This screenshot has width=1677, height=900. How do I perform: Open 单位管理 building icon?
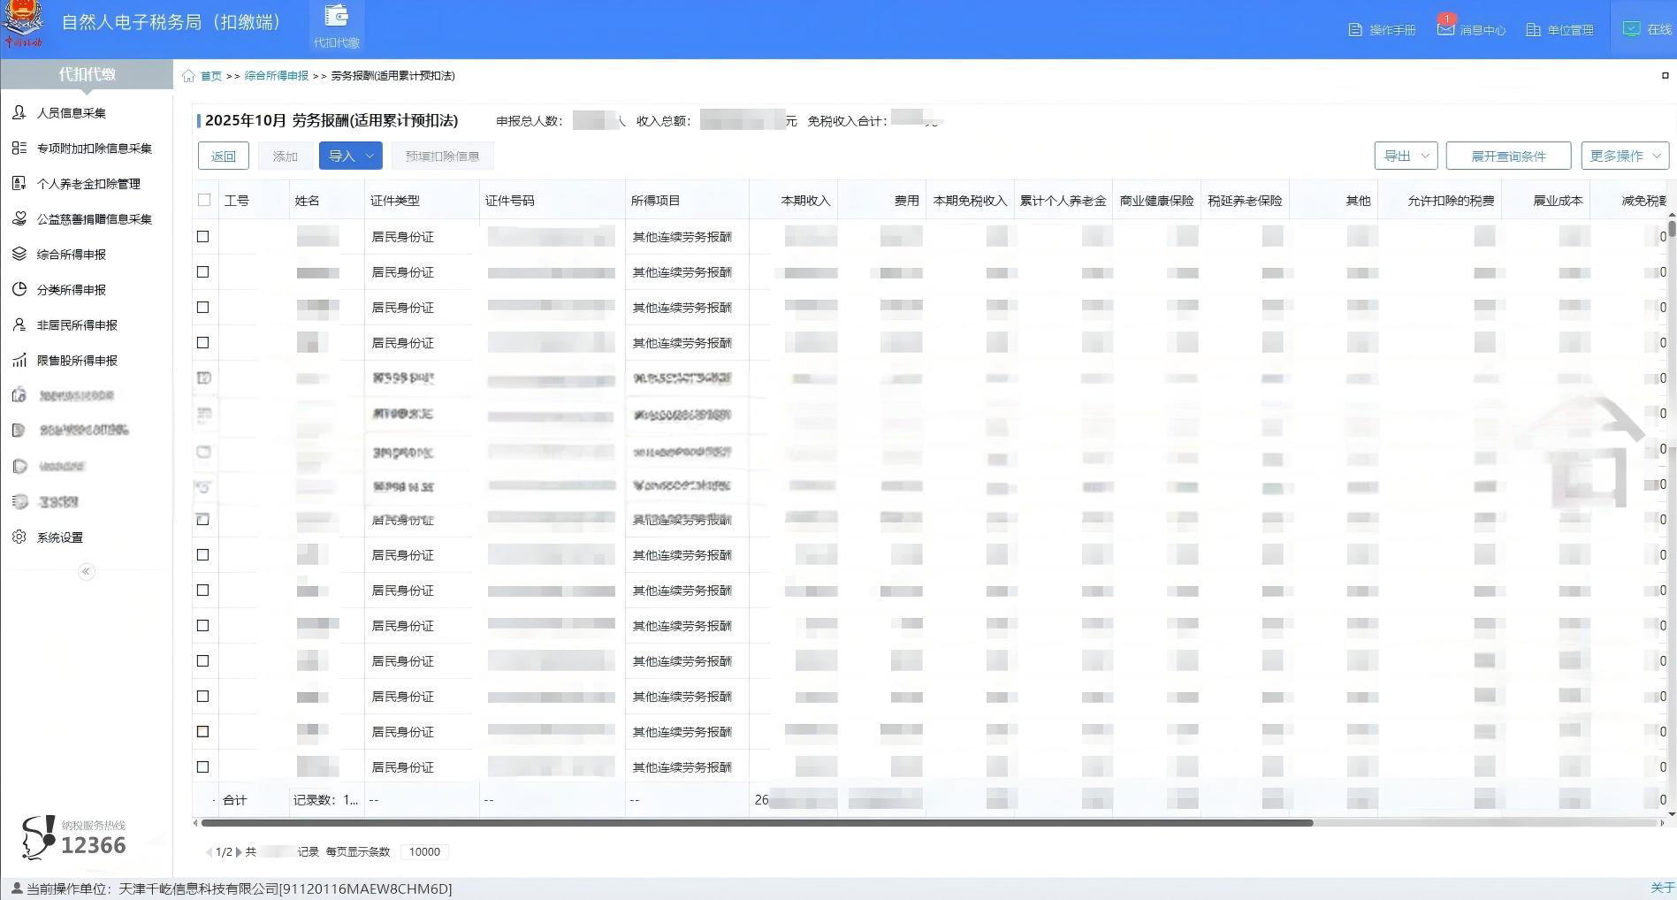point(1534,30)
